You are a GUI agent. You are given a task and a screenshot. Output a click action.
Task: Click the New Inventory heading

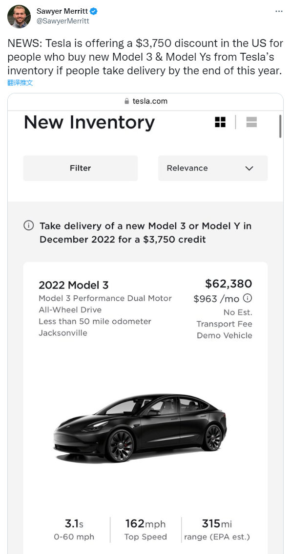click(x=89, y=123)
